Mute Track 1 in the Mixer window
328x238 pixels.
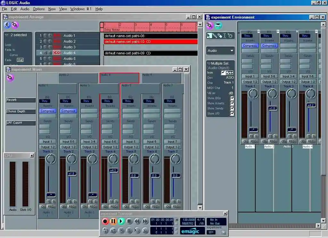pyautogui.click(x=49, y=201)
